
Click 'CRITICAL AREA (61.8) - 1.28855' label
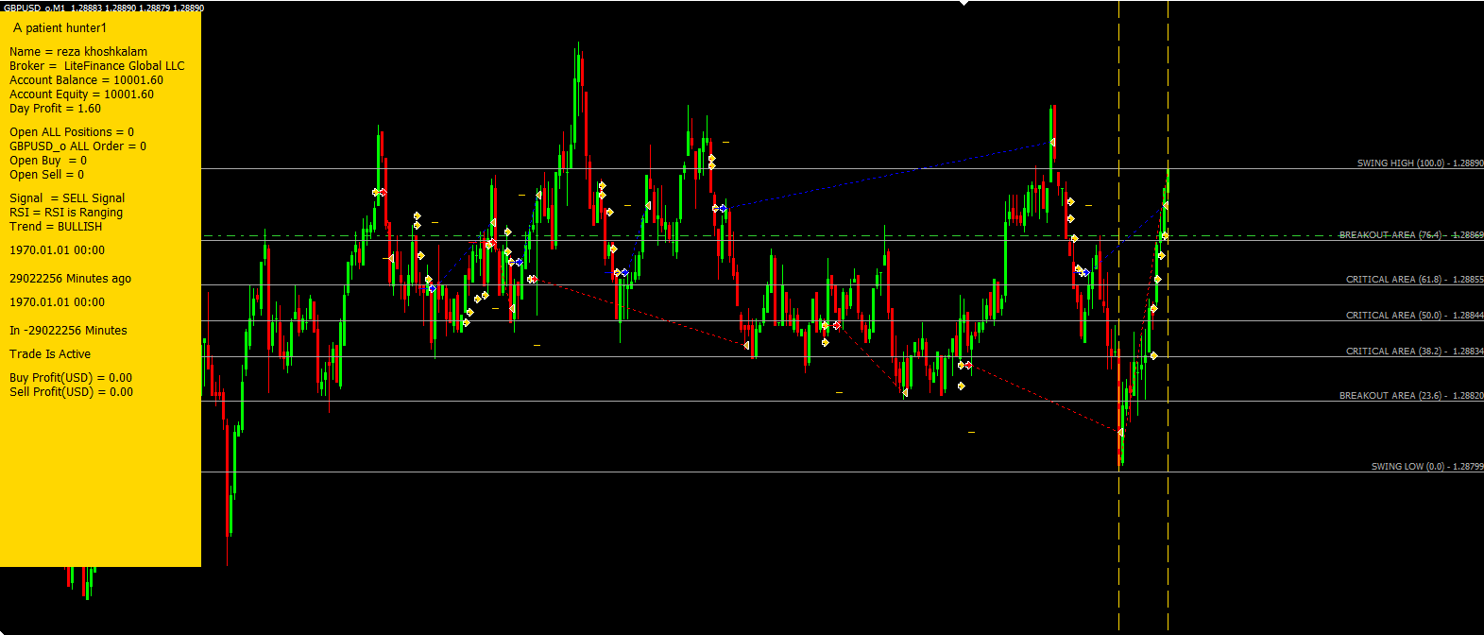pos(1414,280)
